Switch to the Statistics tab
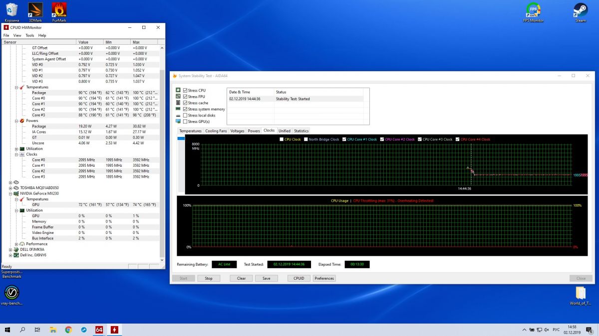The height and width of the screenshot is (336, 599). (301, 131)
